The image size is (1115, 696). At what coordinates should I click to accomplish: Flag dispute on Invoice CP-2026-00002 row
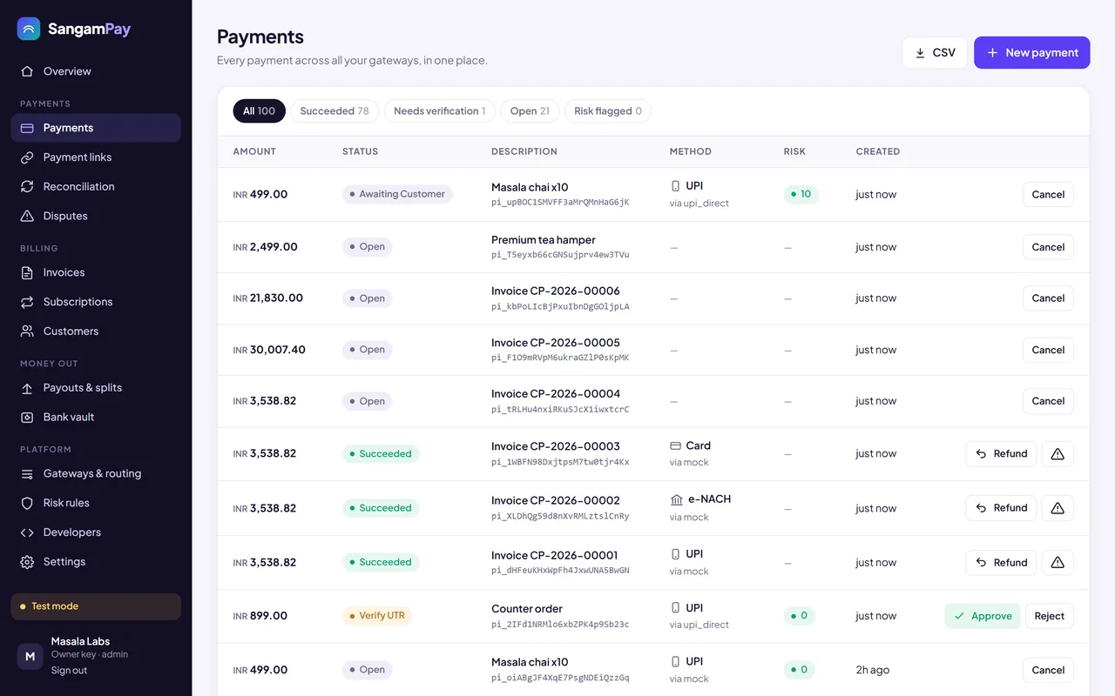[x=1058, y=508]
